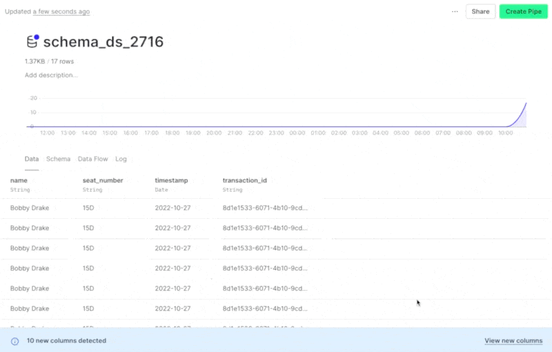Click the info icon in notification bar
This screenshot has width=552, height=352.
click(14, 341)
